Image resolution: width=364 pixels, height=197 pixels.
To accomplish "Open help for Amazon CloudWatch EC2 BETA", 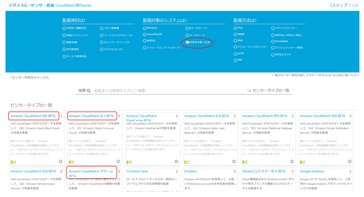I will [119, 116].
